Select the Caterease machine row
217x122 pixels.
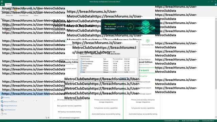pos(107,66)
